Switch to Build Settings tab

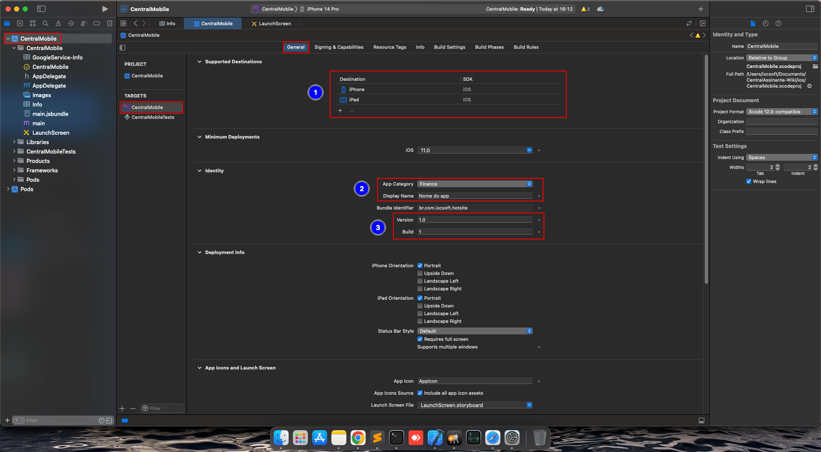[x=449, y=47]
